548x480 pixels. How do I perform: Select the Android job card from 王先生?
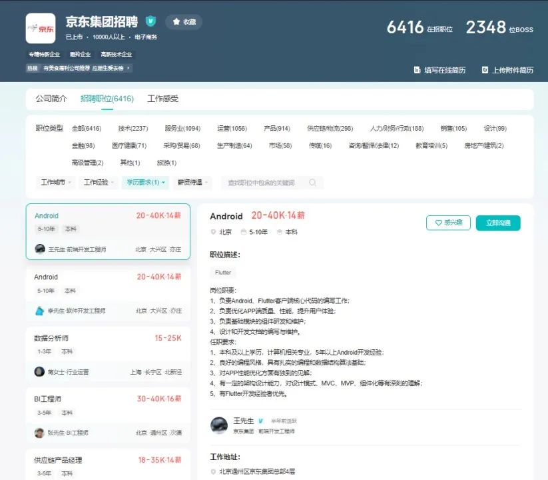[x=108, y=231]
